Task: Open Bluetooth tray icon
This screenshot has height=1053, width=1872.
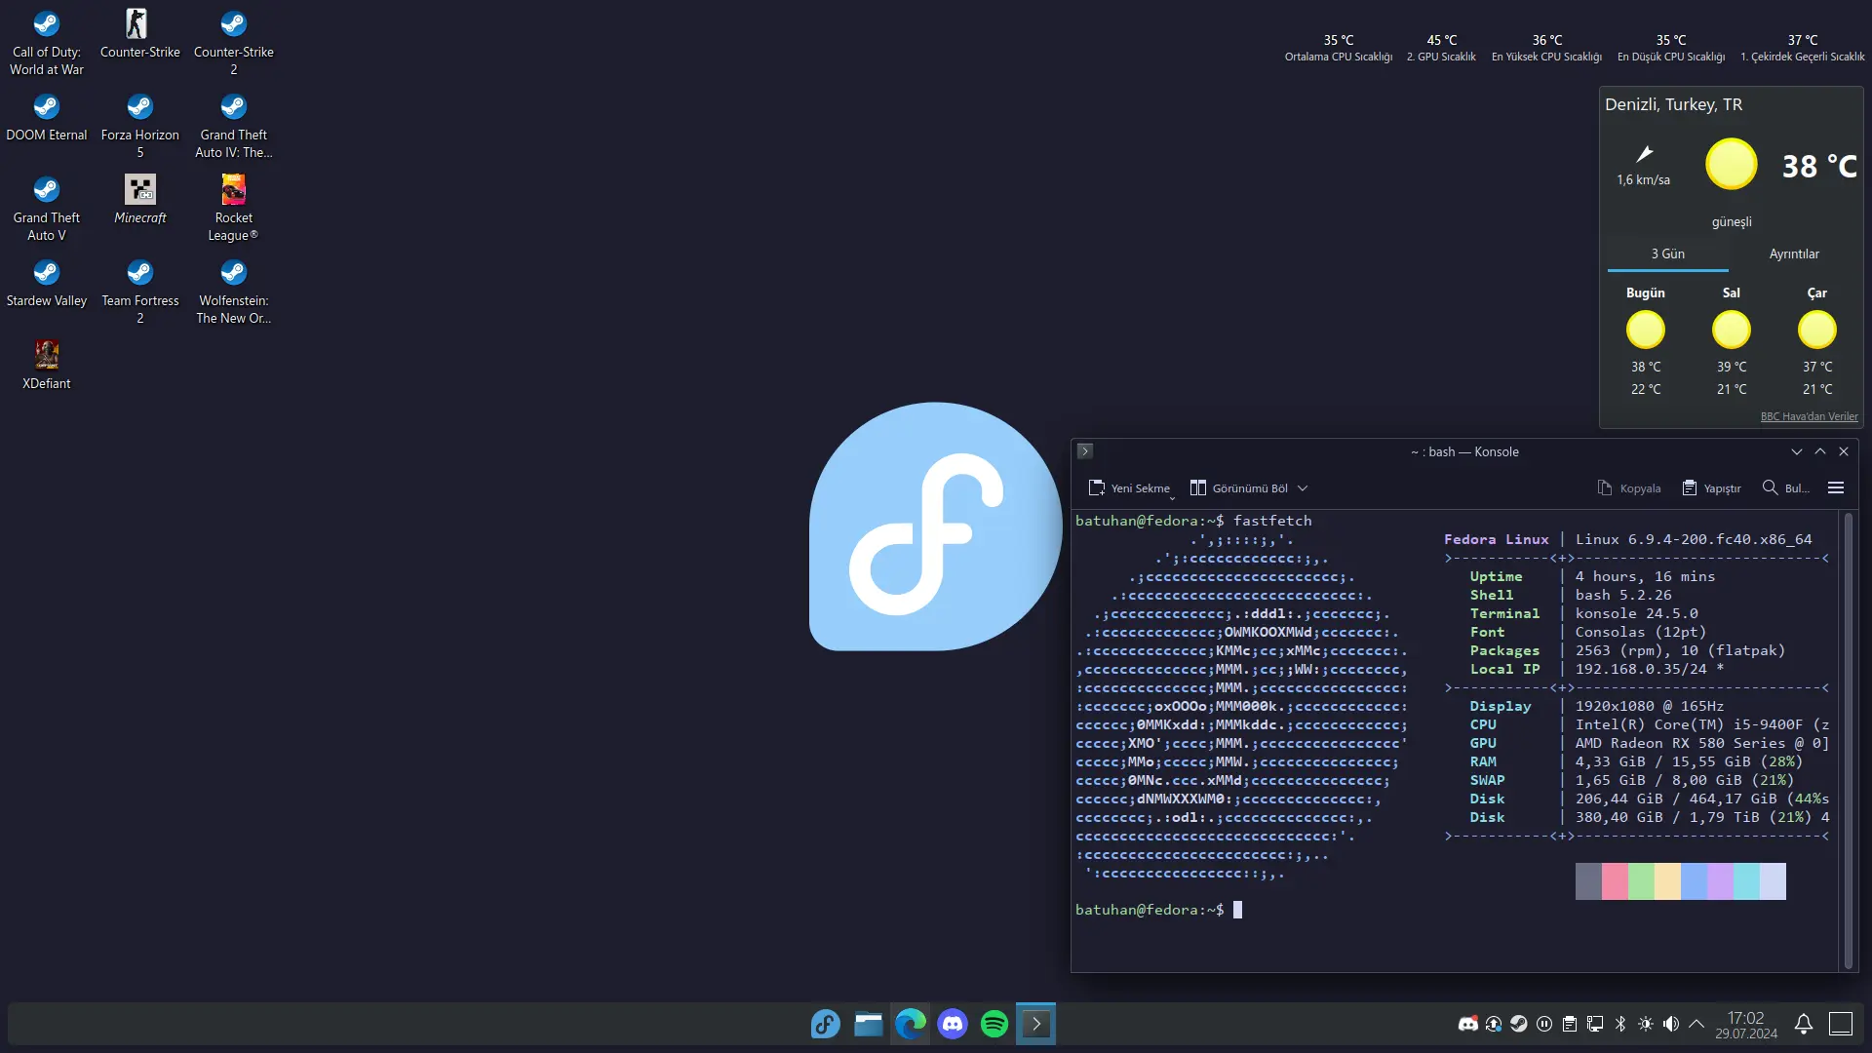Action: pyautogui.click(x=1620, y=1024)
